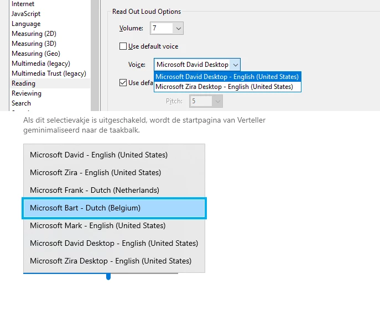380x311 pixels.
Task: Pick Microsoft David Desktop in Narrator list
Action: click(114, 243)
